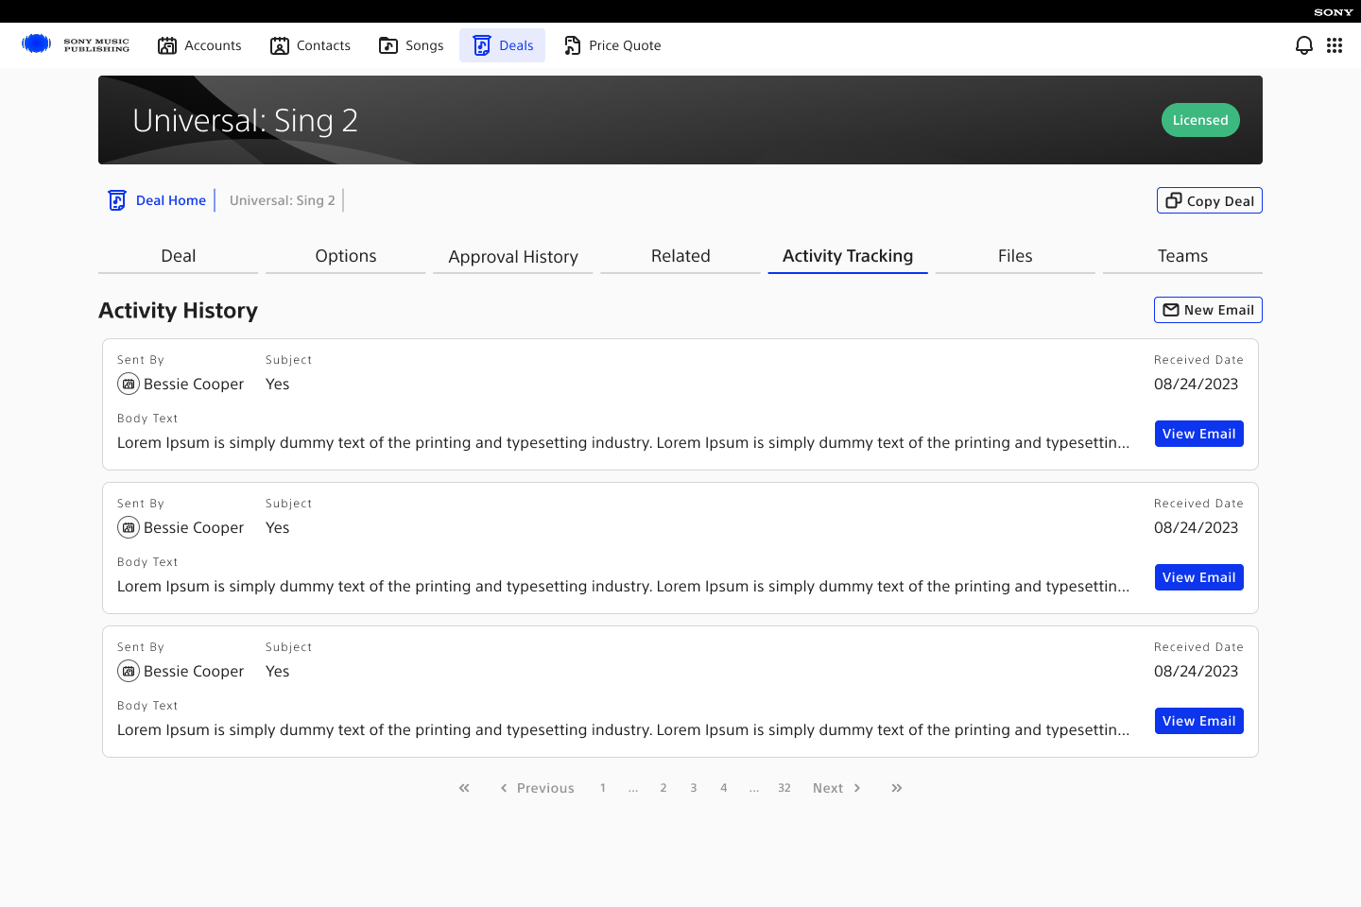Select Deals in the navigation bar

pyautogui.click(x=503, y=45)
